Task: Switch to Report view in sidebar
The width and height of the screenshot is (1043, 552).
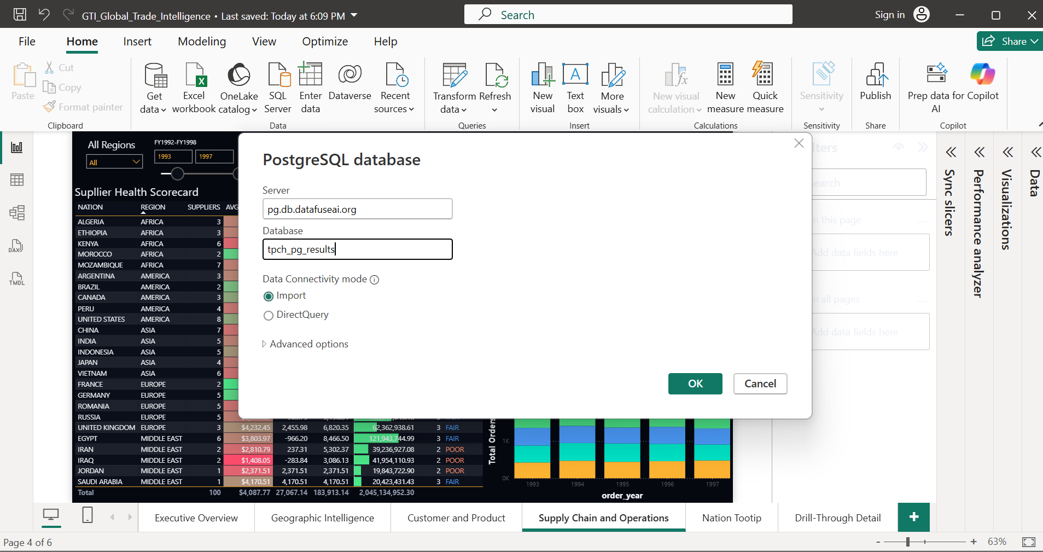Action: pos(17,147)
